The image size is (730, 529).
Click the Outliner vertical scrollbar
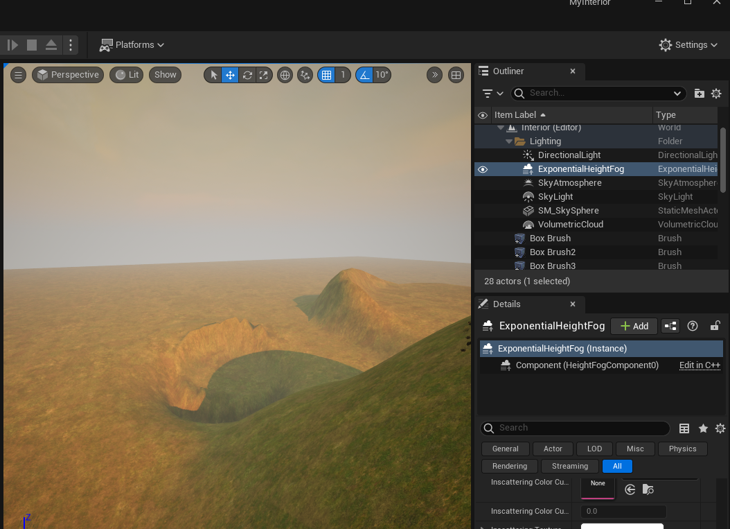click(x=723, y=159)
